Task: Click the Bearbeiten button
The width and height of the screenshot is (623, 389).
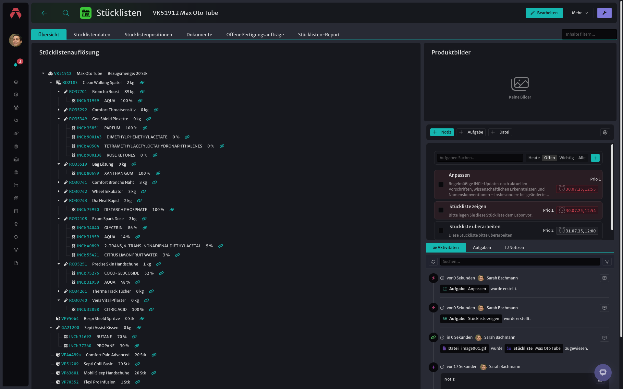Action: 544,13
